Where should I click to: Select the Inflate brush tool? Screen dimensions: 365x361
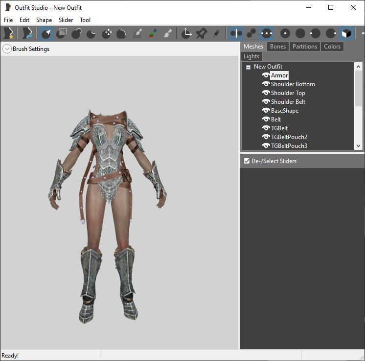point(76,33)
